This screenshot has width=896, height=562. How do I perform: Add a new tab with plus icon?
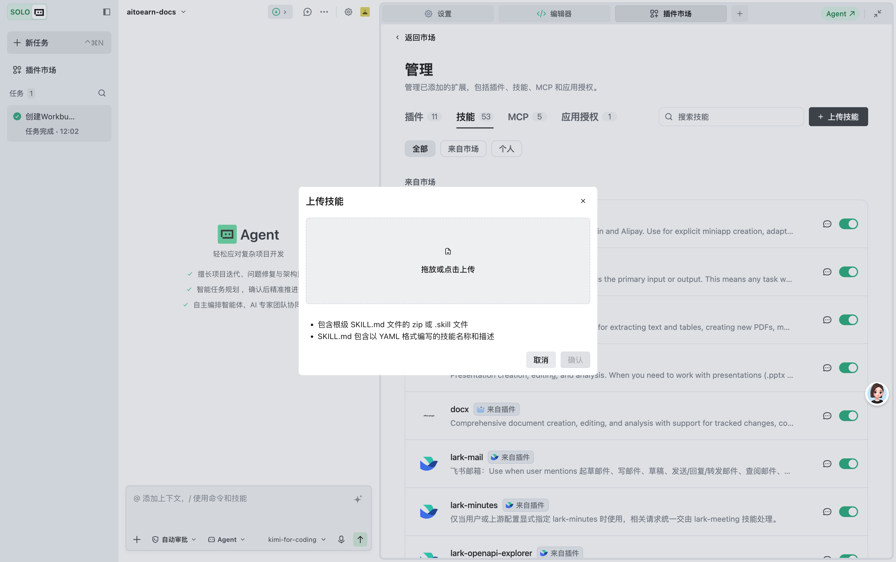pos(740,14)
